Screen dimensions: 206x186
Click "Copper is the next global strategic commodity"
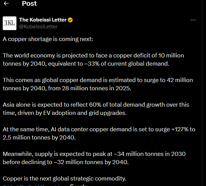[x=64, y=178]
